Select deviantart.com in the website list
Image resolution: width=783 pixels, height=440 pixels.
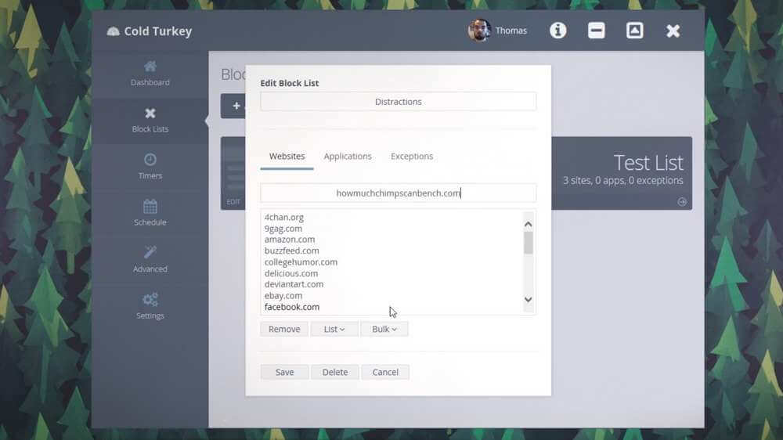(294, 284)
